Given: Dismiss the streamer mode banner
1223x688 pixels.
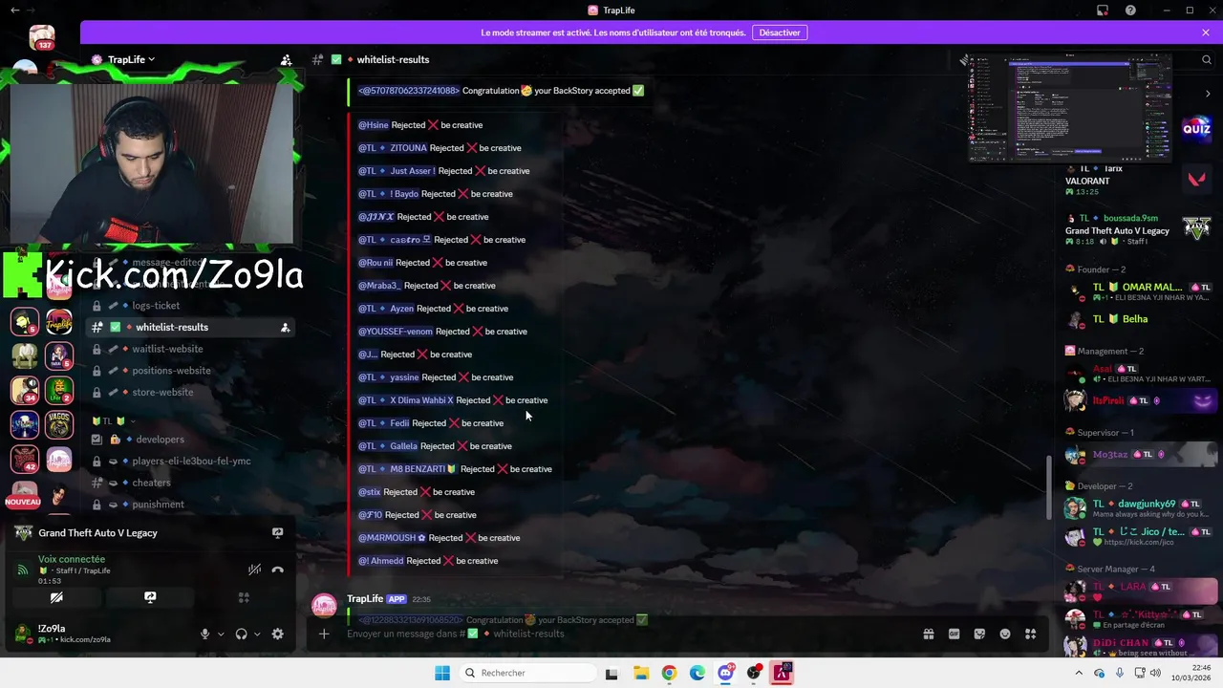Looking at the screenshot, I should [x=1206, y=32].
